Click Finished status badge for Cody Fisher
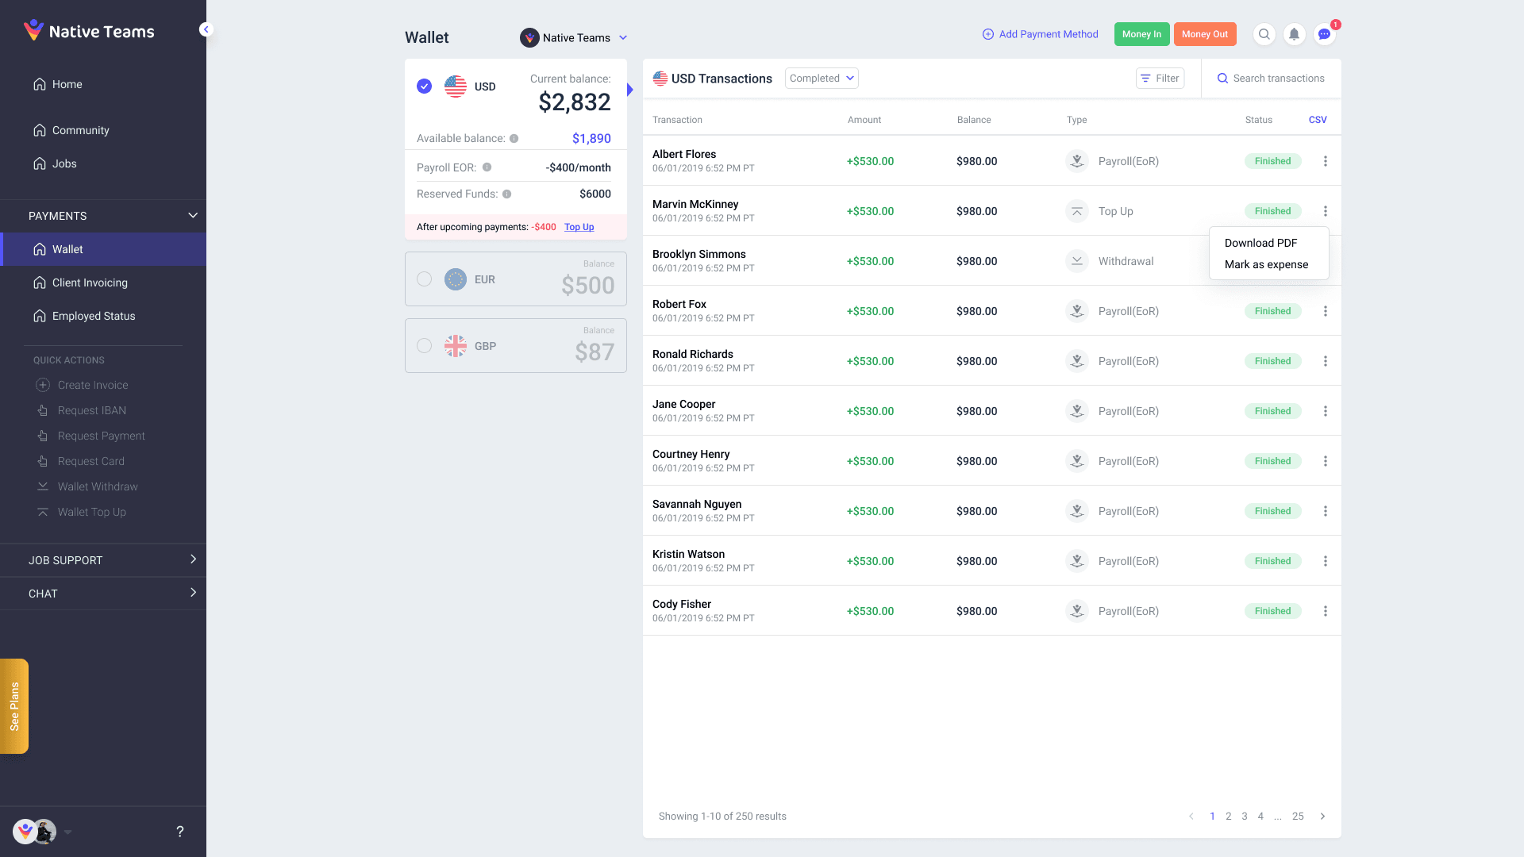The image size is (1524, 857). [x=1272, y=611]
